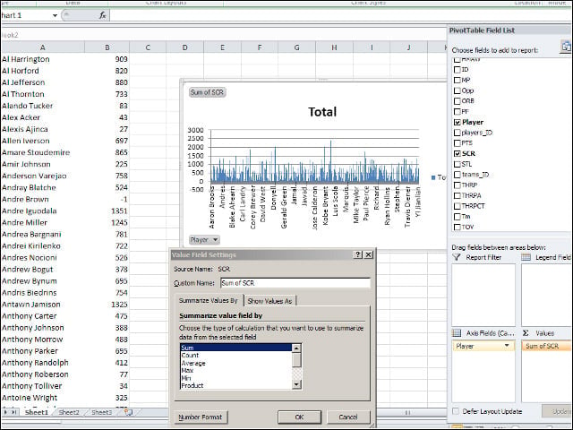Viewport: 573px width, 430px height.
Task: Confirm with the OK button
Action: click(x=299, y=417)
